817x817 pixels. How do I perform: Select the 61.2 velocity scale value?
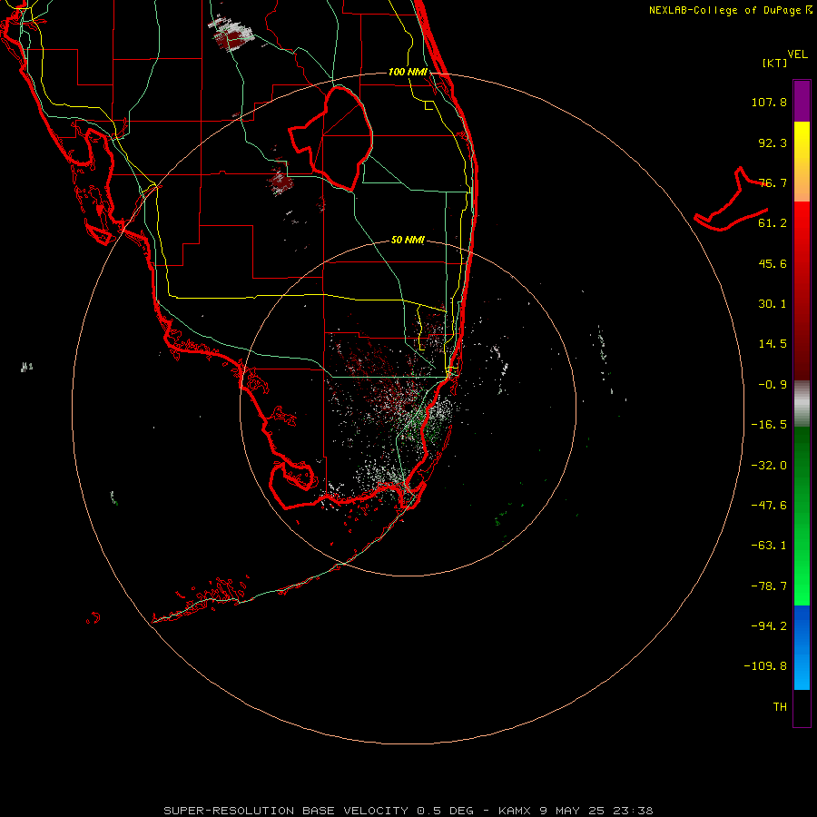coord(773,223)
